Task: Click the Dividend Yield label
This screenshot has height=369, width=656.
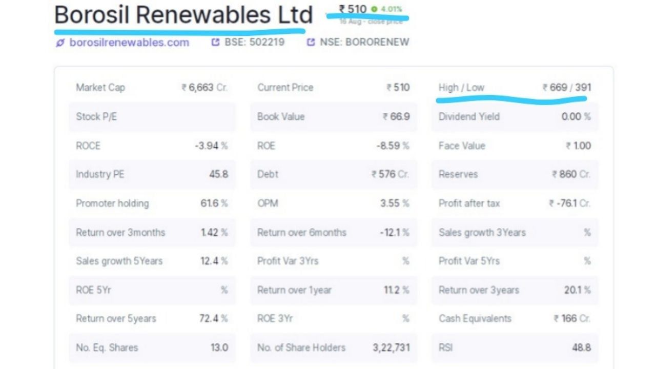Action: click(469, 117)
